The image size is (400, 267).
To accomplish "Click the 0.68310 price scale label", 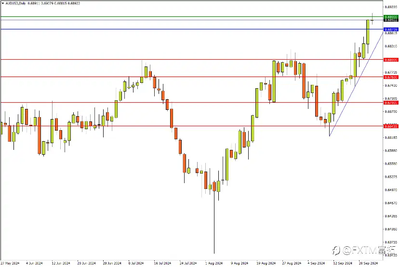I will [x=391, y=46].
